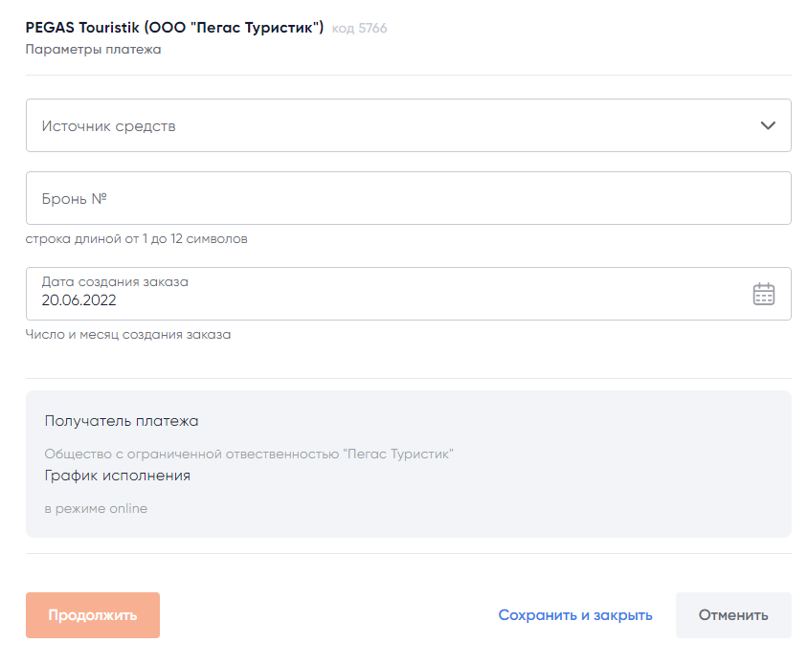The image size is (808, 665).
Task: Expand the Источник средств dropdown field
Action: click(383, 125)
